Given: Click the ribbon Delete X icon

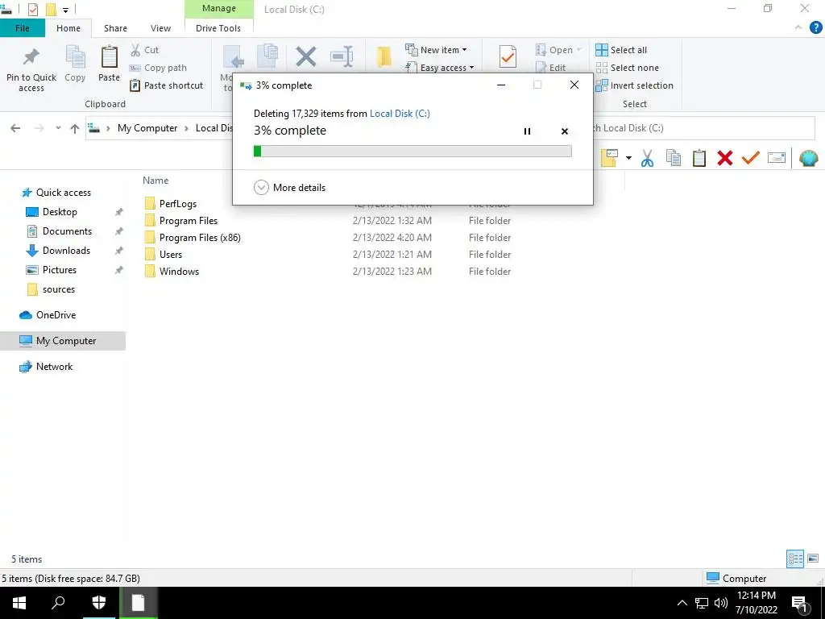Looking at the screenshot, I should coord(305,56).
